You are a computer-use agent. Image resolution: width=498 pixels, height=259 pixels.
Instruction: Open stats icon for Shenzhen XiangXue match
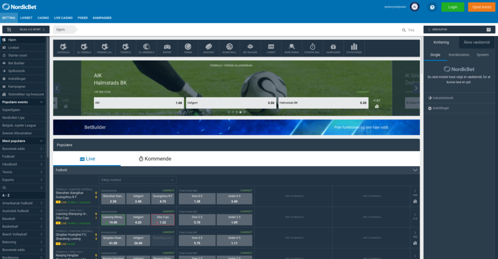(415, 201)
